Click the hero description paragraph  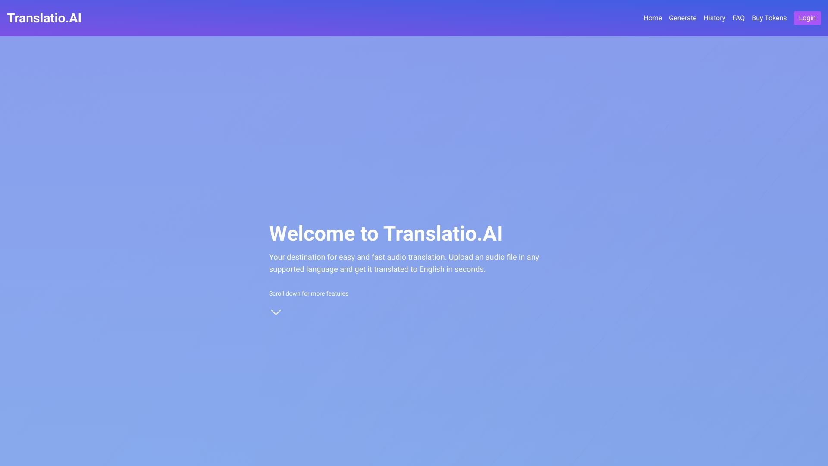point(404,262)
